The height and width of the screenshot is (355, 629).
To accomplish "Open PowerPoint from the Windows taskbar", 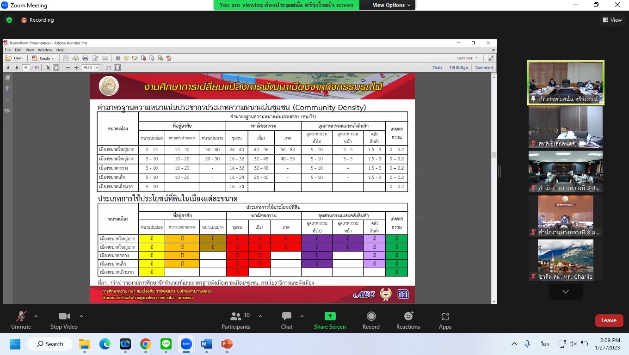I will [227, 344].
